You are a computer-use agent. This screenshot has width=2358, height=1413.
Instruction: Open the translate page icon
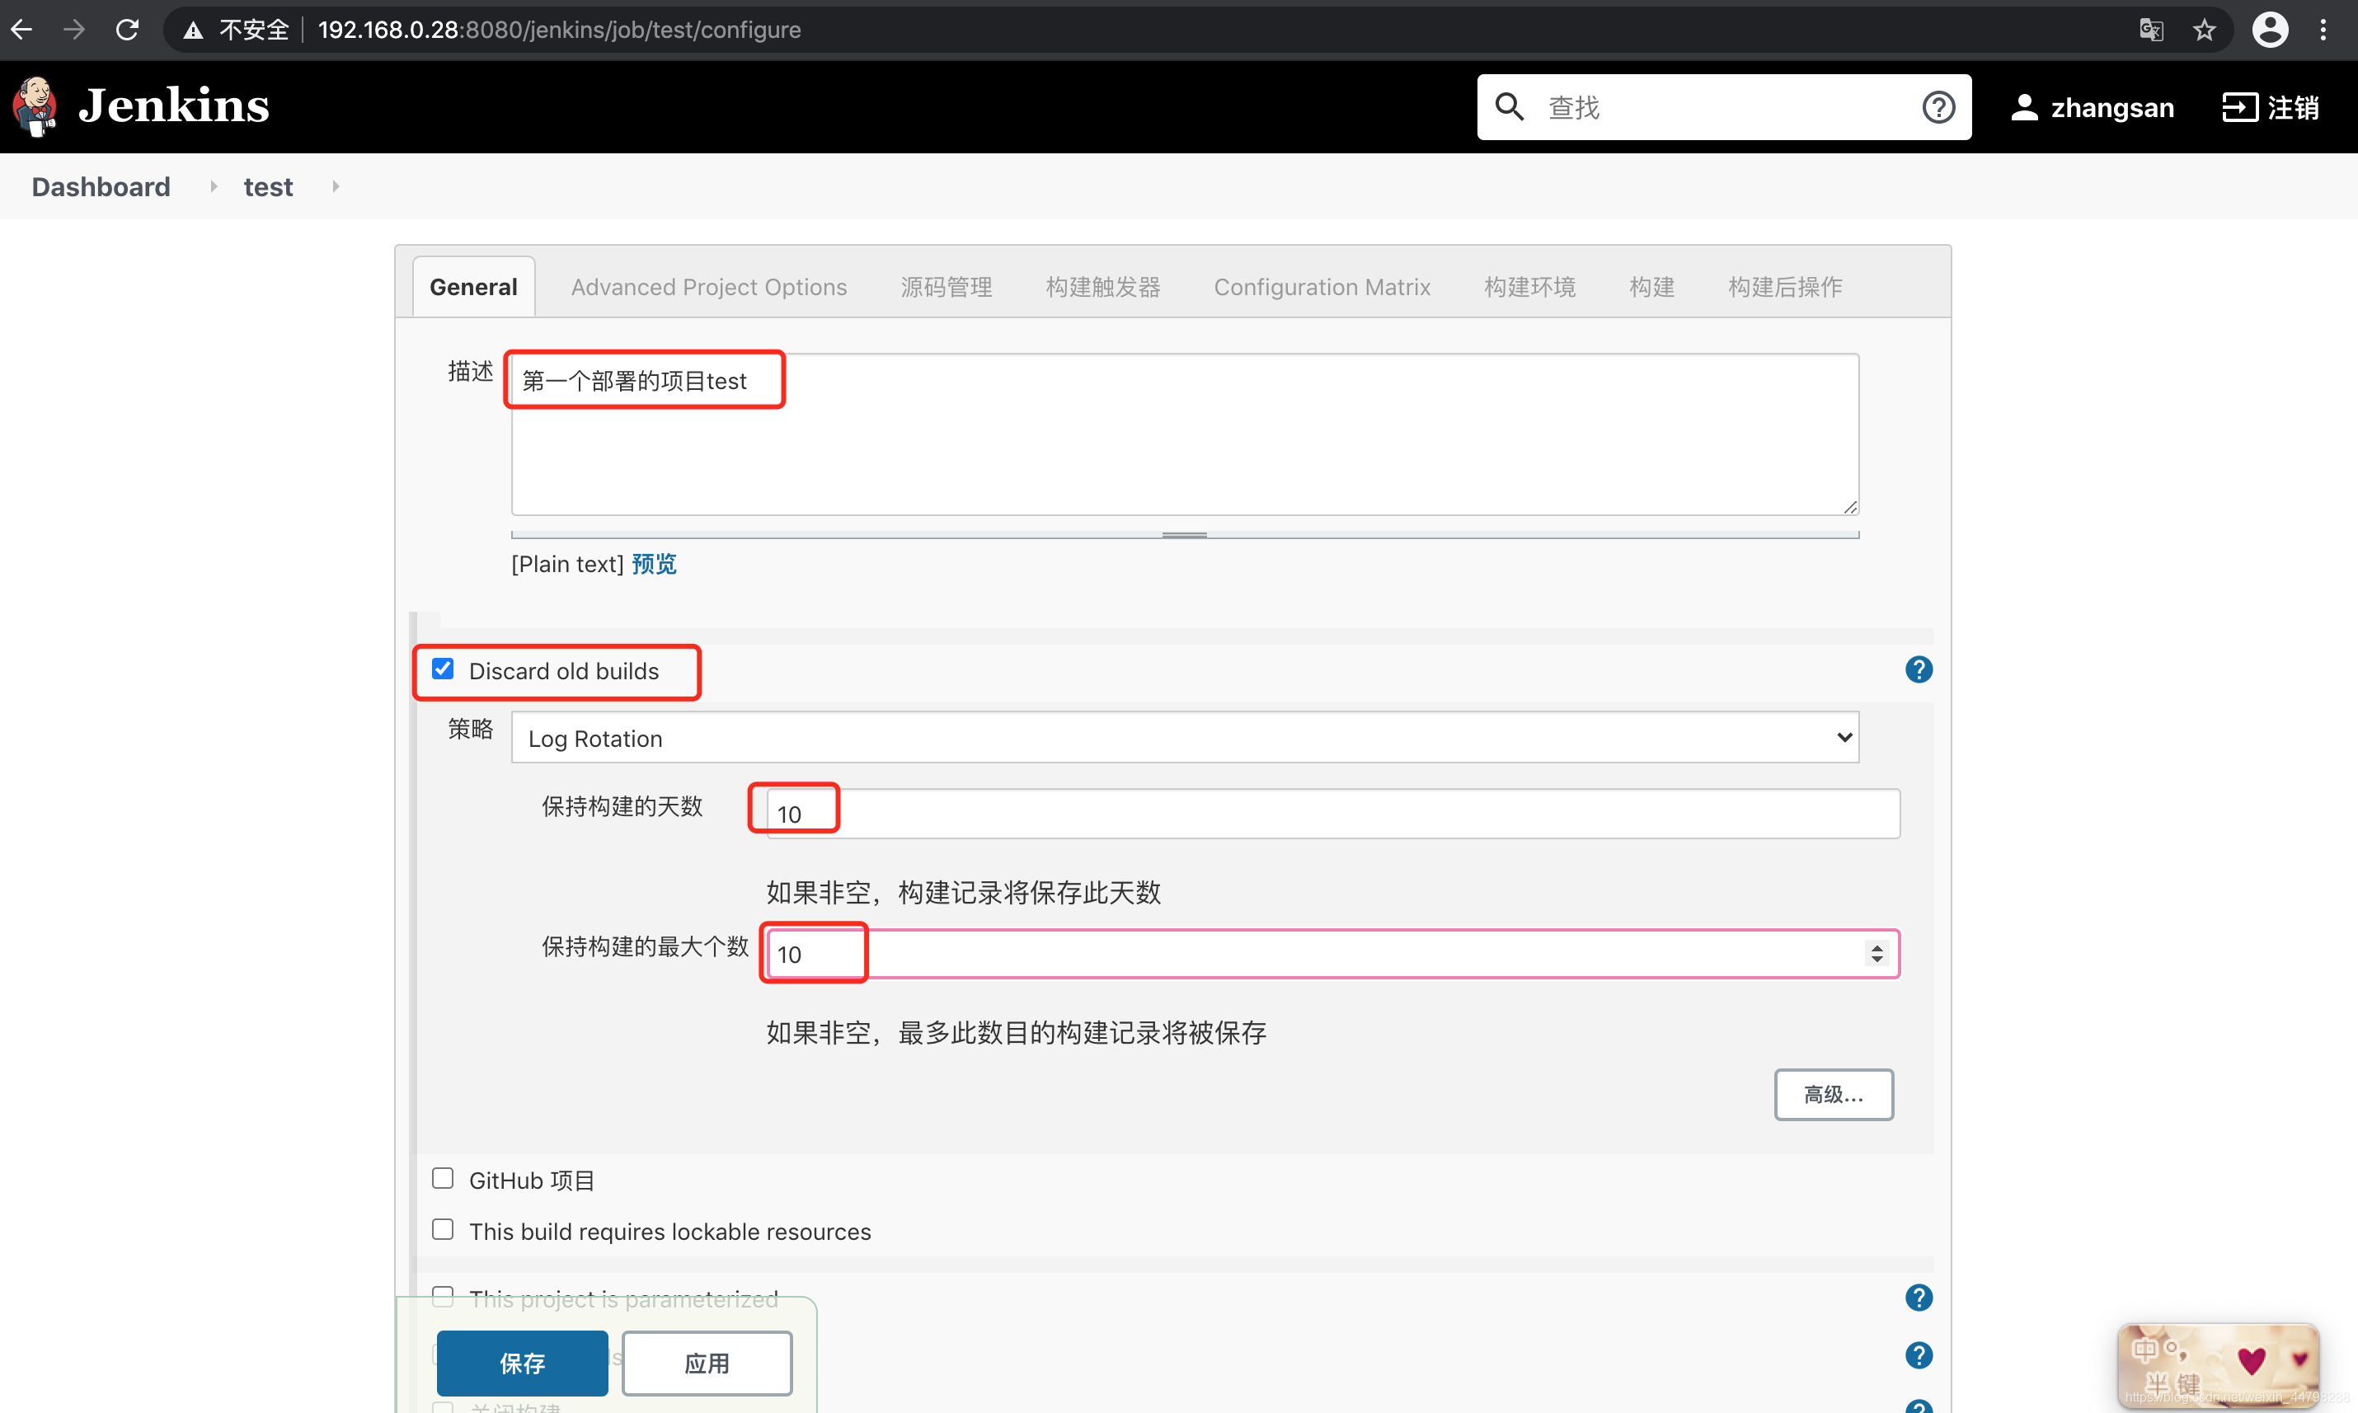2151,31
